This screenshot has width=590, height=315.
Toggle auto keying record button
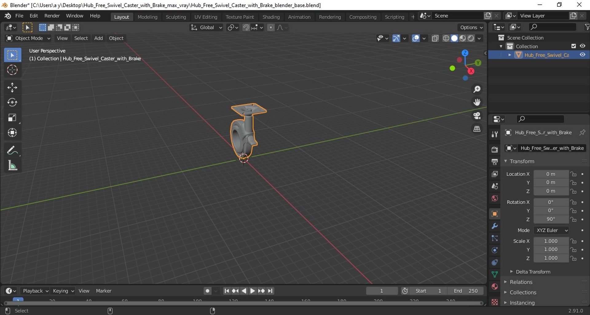tap(207, 291)
